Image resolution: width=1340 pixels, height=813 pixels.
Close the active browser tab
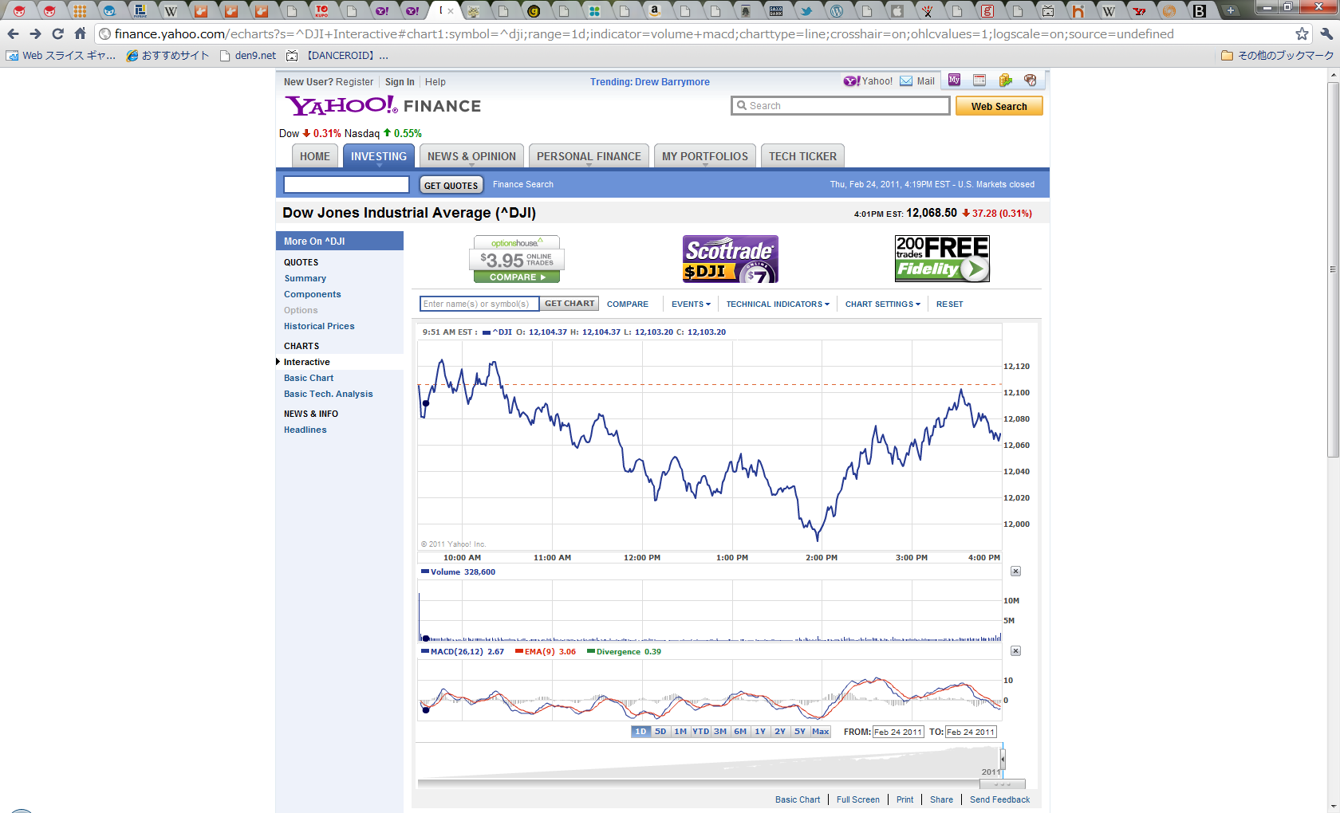tap(451, 11)
